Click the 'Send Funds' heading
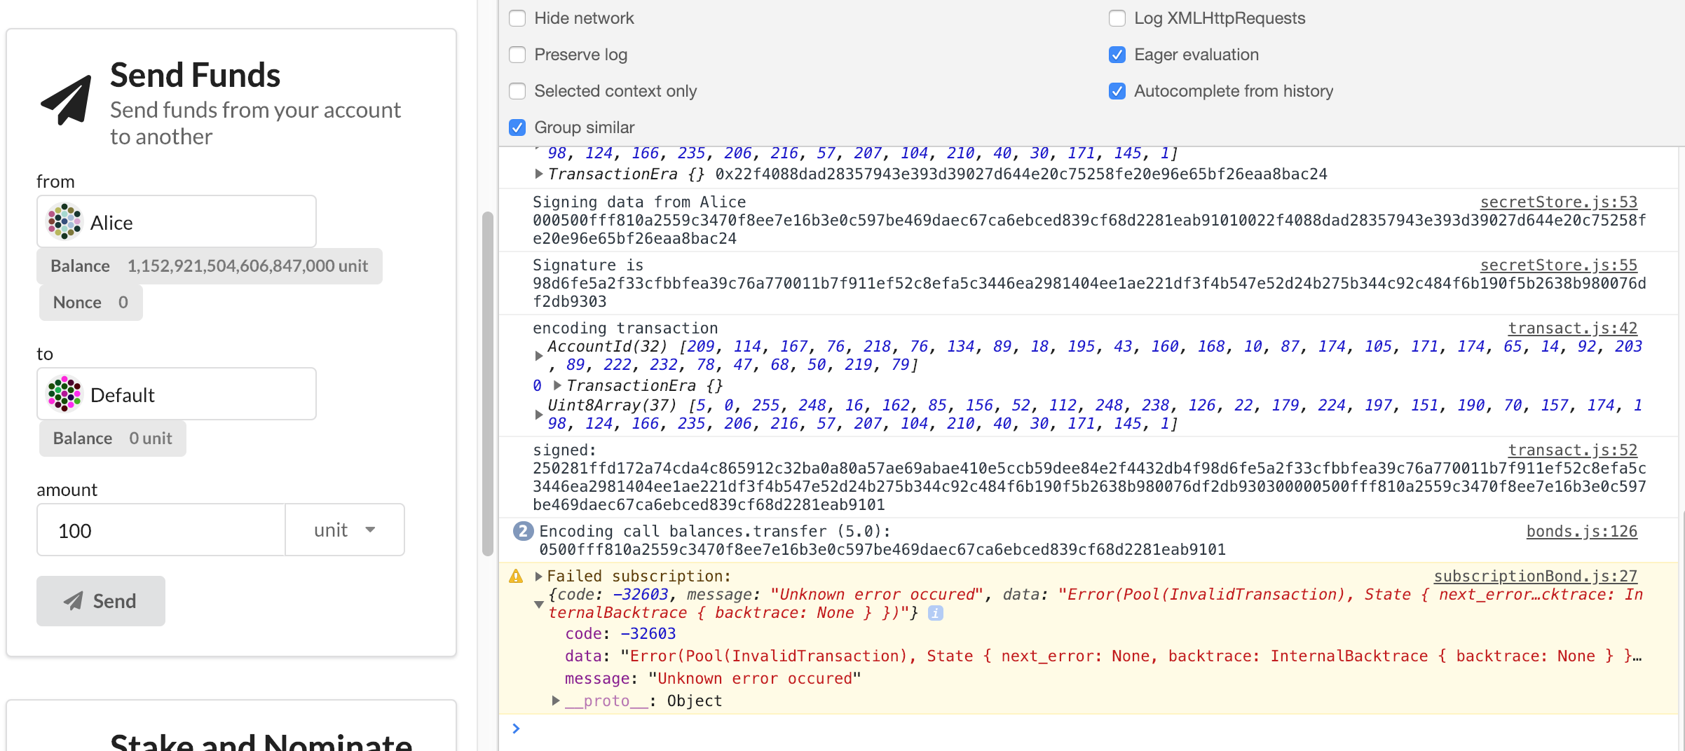Viewport: 1685px width, 751px height. (195, 75)
